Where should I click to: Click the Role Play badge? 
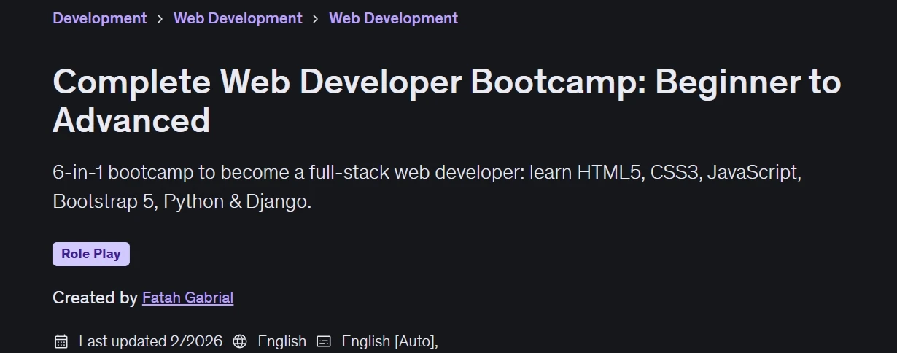(x=91, y=254)
